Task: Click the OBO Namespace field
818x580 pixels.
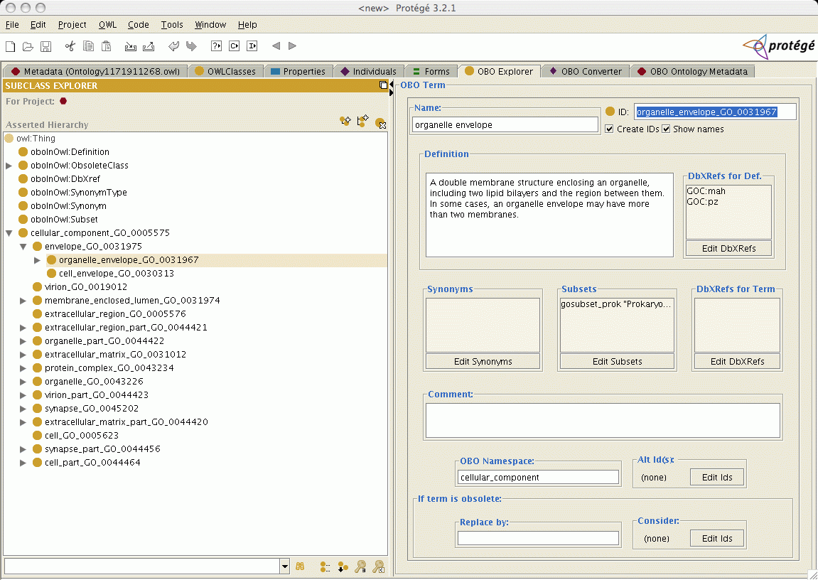Action: click(538, 477)
